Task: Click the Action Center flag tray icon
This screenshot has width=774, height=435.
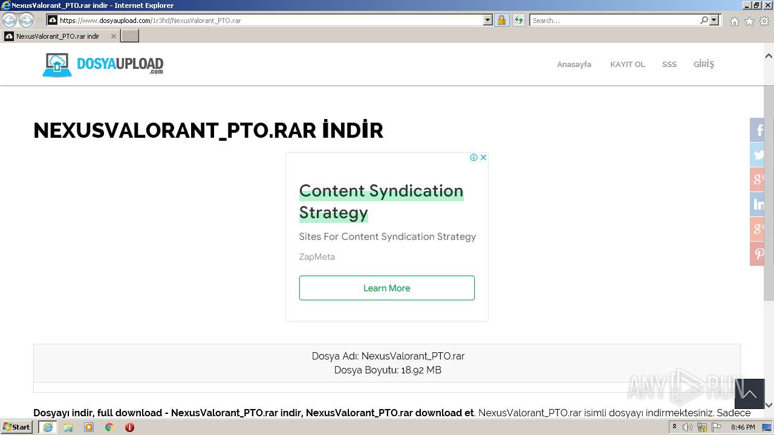Action: tap(717, 427)
